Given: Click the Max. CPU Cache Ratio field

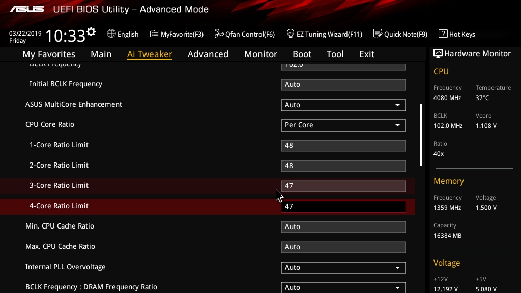Looking at the screenshot, I should tap(343, 247).
